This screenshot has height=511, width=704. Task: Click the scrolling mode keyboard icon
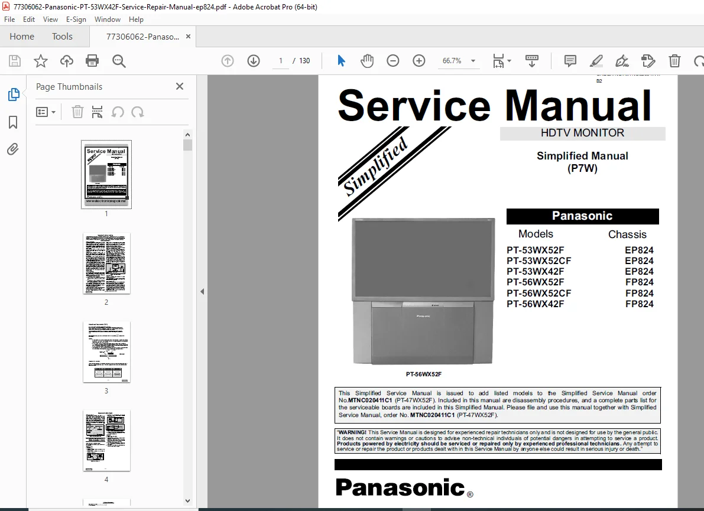[x=532, y=61]
